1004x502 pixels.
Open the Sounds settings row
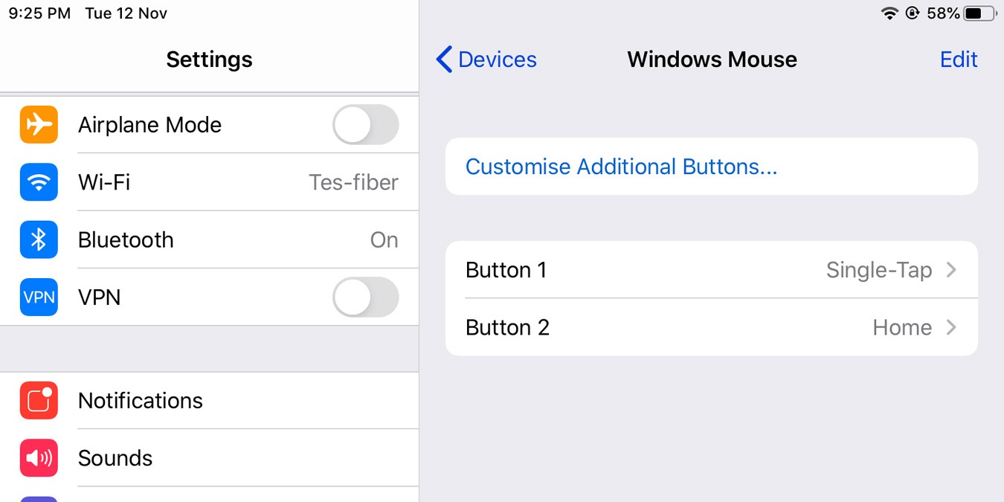(238, 457)
